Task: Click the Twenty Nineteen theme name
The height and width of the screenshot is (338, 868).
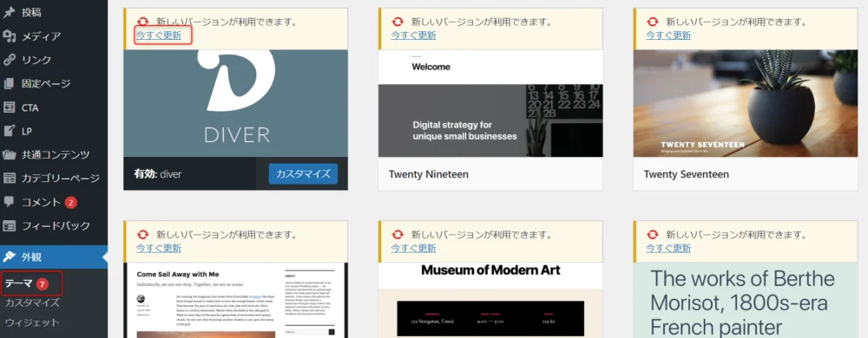Action: coord(429,174)
